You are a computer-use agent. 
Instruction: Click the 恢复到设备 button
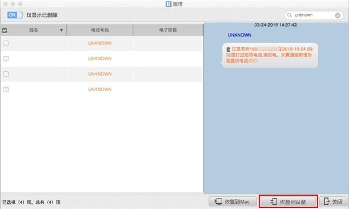(289, 201)
